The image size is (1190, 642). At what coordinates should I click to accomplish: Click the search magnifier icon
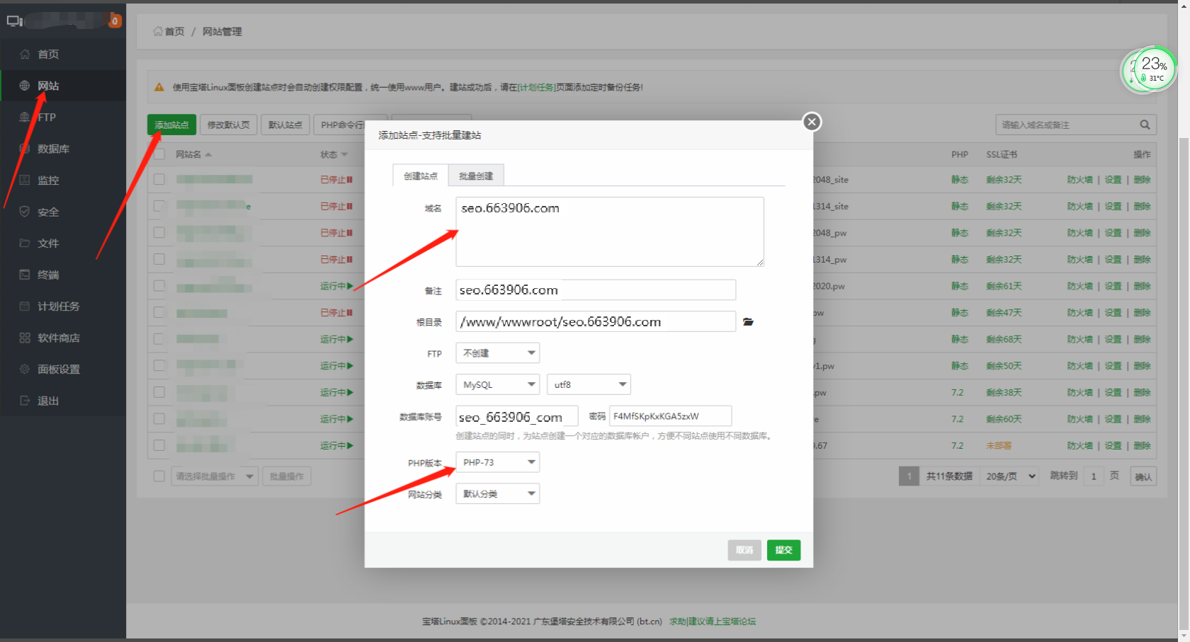tap(1145, 125)
